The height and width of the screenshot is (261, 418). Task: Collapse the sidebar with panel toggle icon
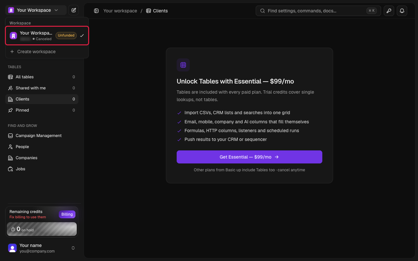[96, 11]
